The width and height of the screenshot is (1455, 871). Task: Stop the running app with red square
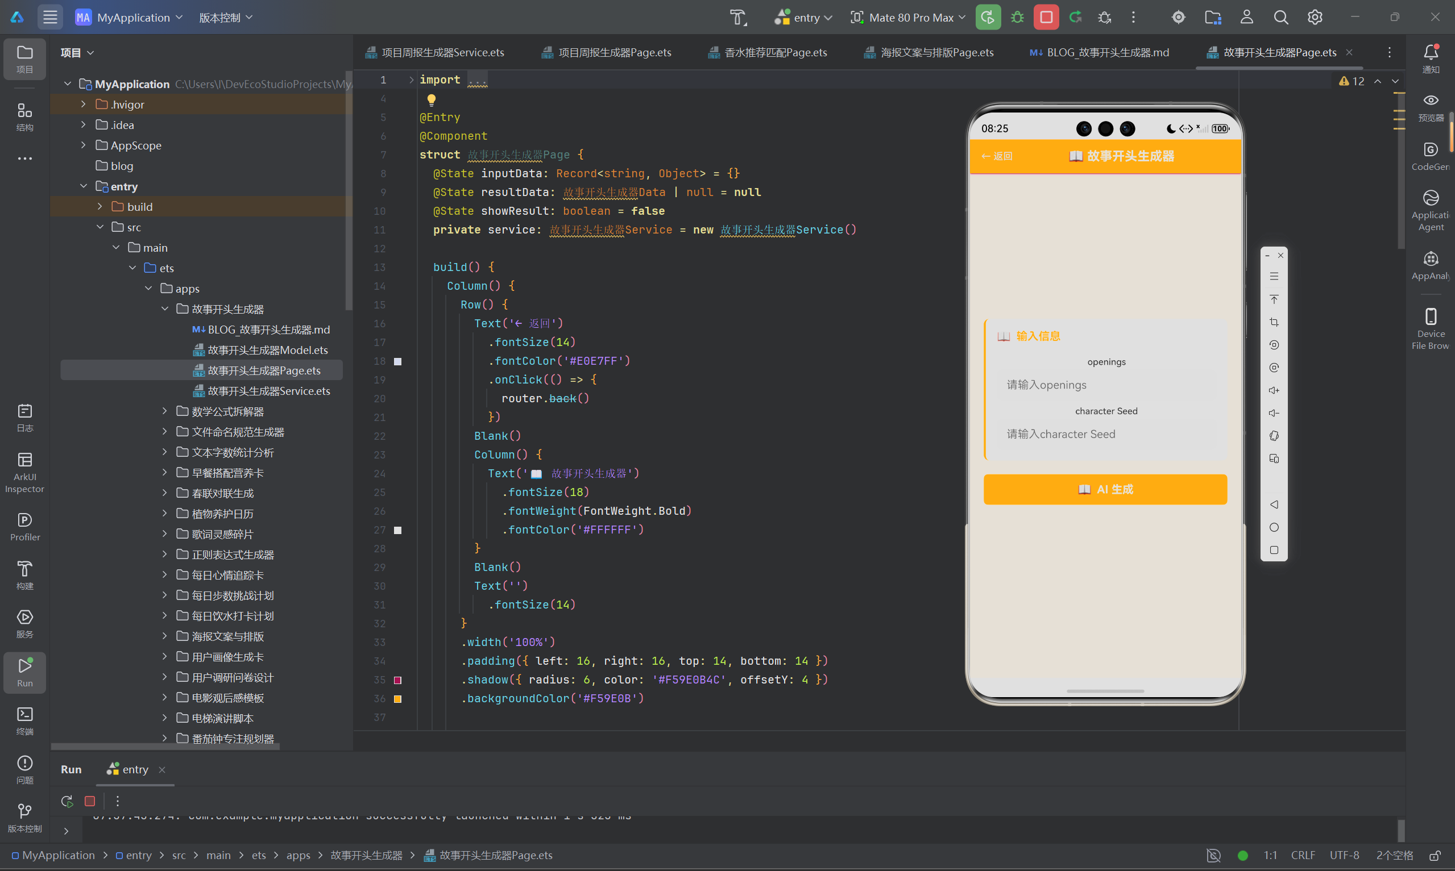(1046, 18)
